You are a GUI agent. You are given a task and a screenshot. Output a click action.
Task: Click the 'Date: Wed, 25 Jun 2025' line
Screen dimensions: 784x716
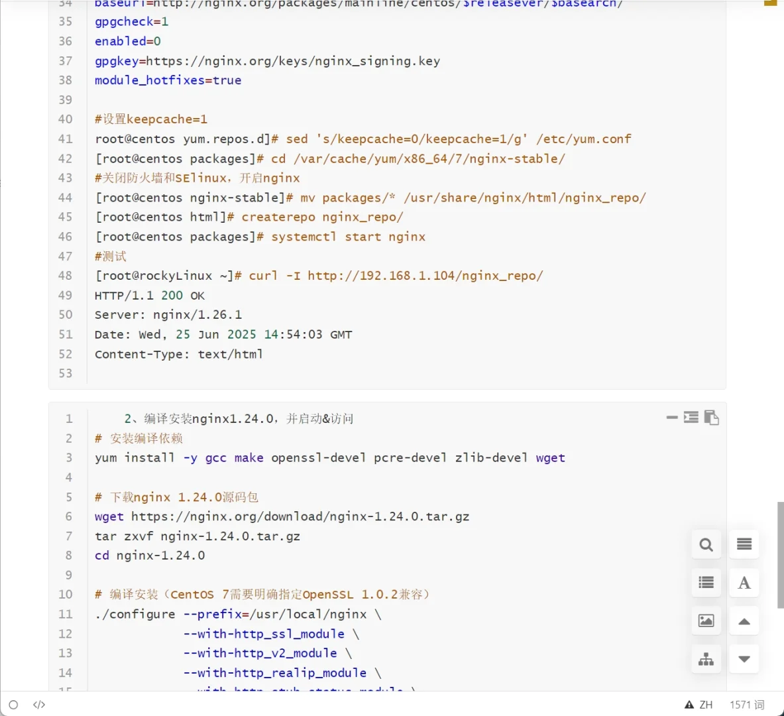click(x=223, y=334)
